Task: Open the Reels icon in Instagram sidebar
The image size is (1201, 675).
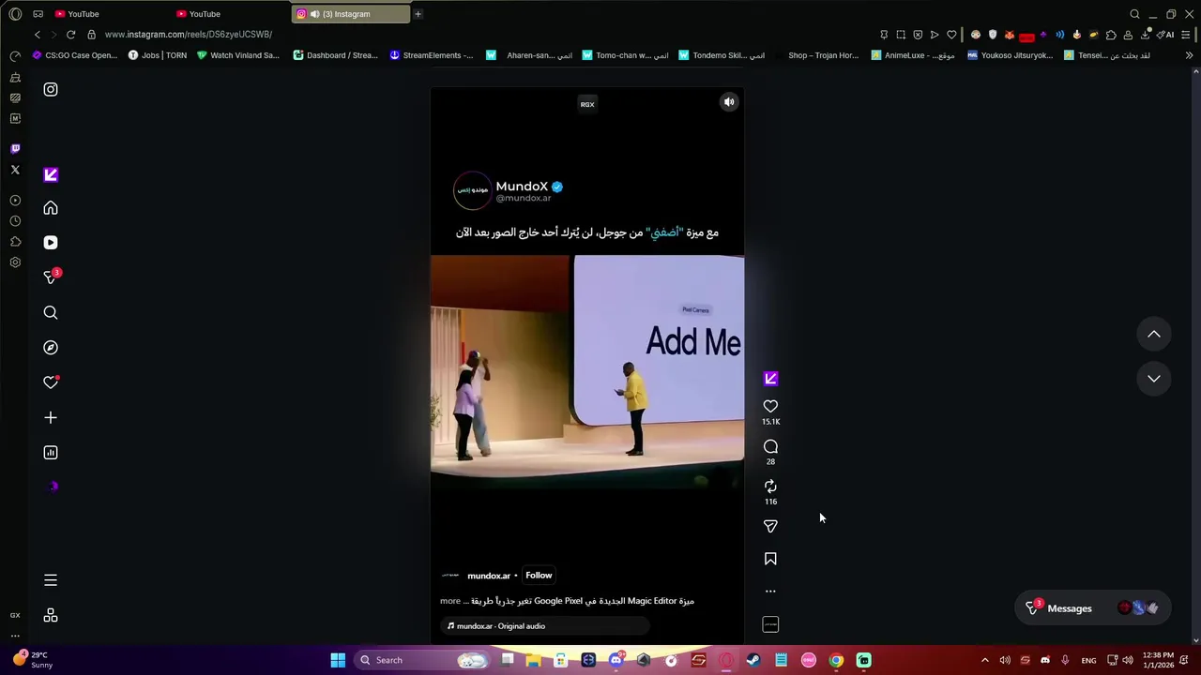Action: 51,243
